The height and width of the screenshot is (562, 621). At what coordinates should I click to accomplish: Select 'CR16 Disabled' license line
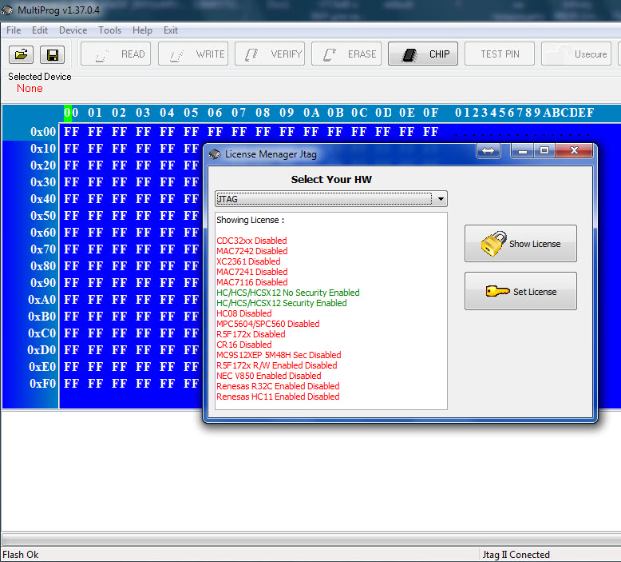pyautogui.click(x=244, y=345)
